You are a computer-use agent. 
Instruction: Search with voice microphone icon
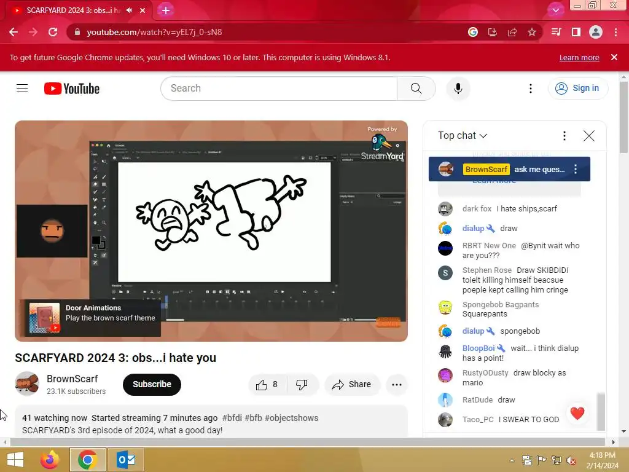coord(458,88)
